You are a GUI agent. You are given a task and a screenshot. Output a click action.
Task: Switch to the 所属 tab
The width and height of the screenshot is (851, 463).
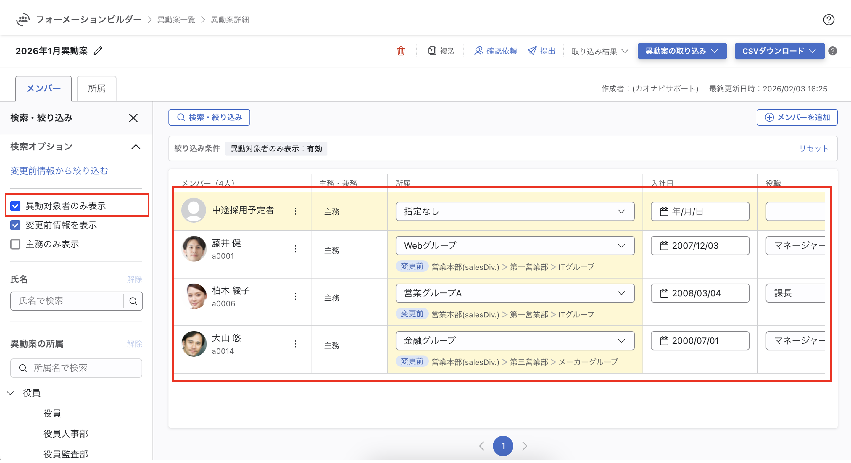click(x=96, y=89)
